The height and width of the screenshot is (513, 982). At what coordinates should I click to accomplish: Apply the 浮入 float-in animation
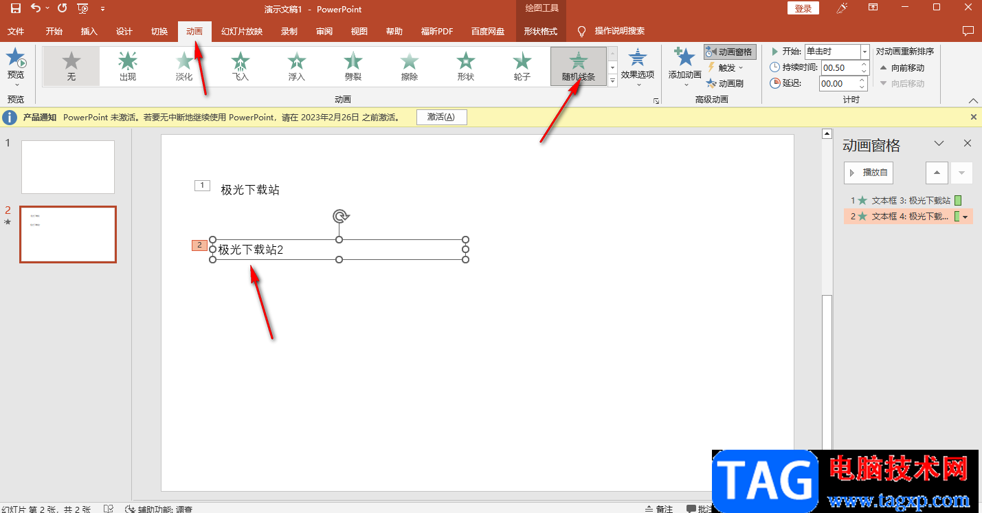click(297, 67)
